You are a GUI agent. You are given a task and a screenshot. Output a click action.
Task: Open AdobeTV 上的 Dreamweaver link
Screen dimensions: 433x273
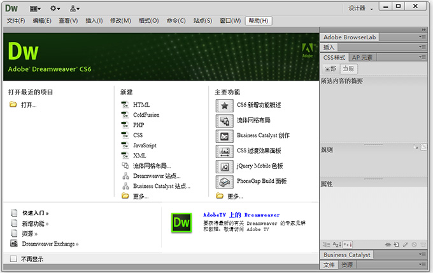(x=241, y=215)
